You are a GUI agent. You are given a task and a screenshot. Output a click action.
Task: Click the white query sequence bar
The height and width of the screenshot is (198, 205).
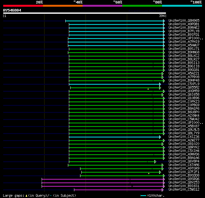point(85,13)
